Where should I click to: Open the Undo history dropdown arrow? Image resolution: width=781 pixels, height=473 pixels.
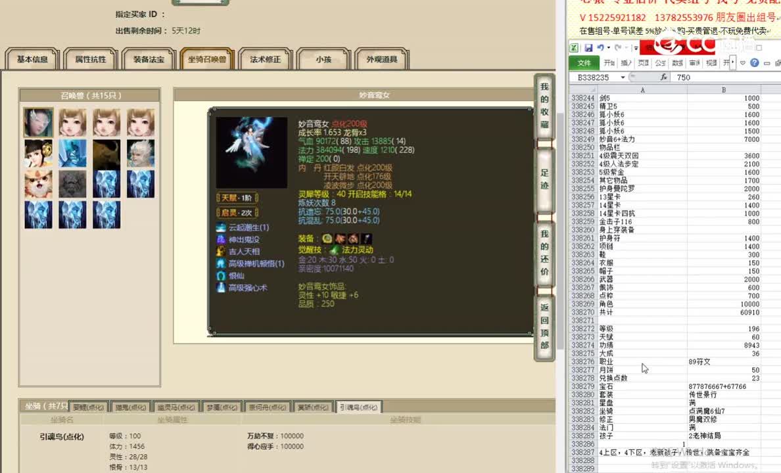(609, 48)
